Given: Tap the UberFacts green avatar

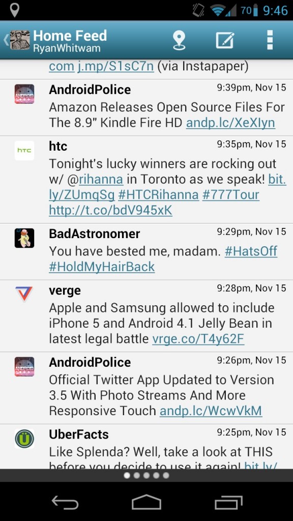Looking at the screenshot, I should [x=24, y=439].
